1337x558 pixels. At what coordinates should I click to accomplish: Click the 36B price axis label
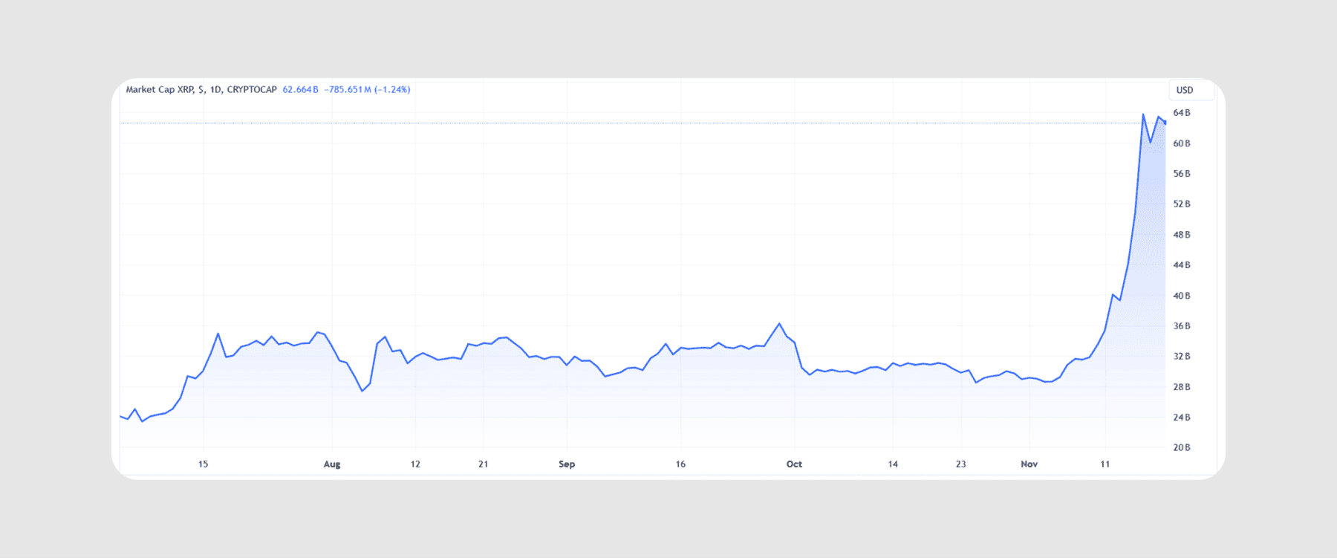tap(1182, 326)
